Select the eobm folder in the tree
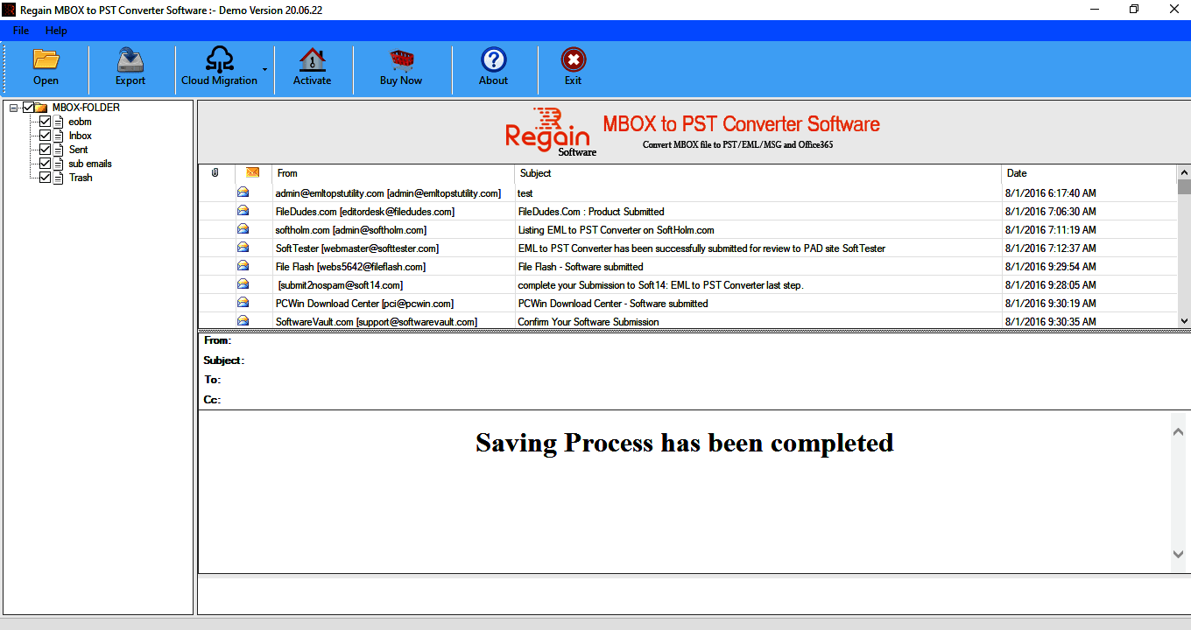 click(80, 122)
